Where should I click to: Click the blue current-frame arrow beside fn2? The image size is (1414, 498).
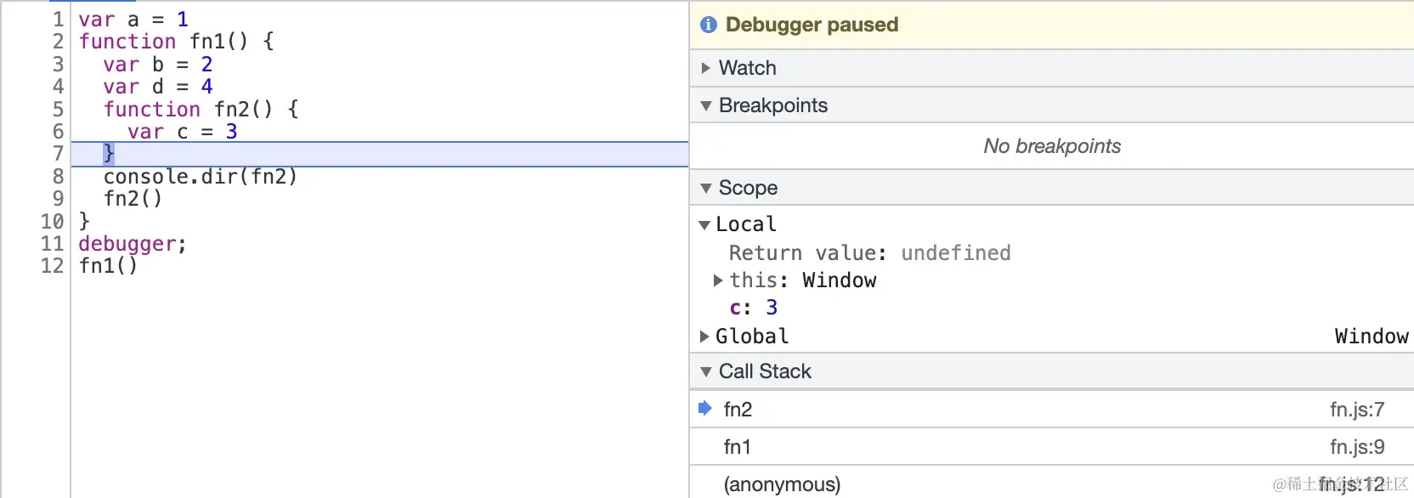(x=704, y=409)
